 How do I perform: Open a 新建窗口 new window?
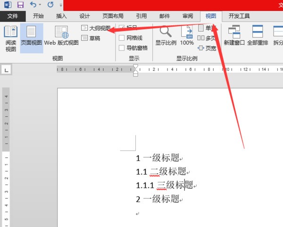[x=235, y=36]
